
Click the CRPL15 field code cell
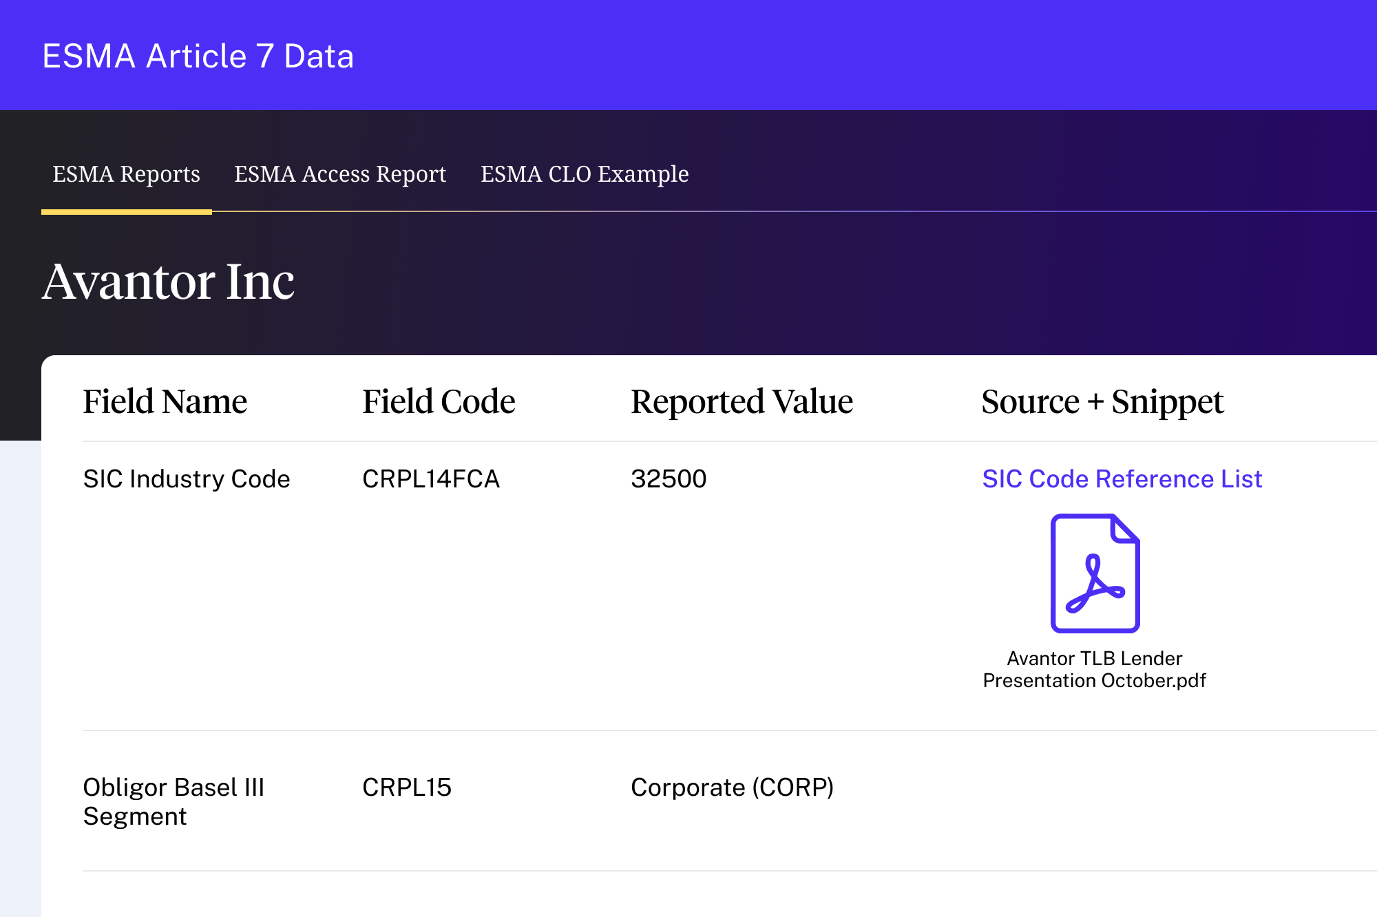[x=407, y=788]
